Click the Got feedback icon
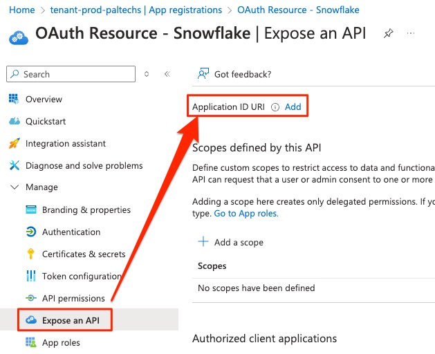435x354 pixels. click(x=203, y=74)
